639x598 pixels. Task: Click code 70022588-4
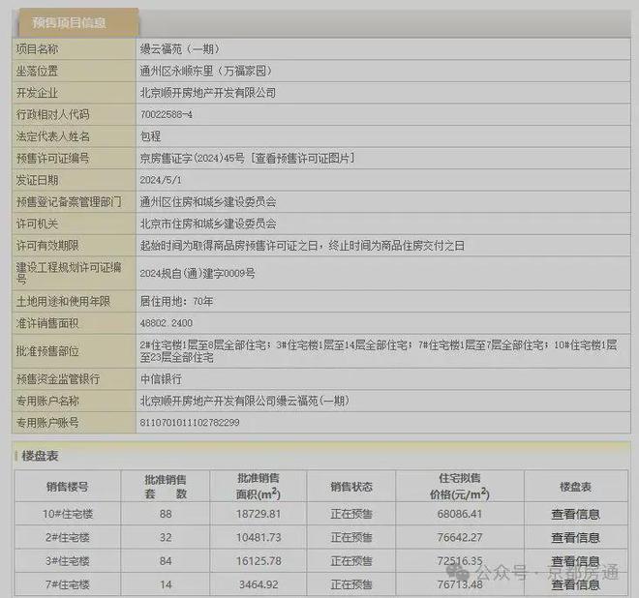click(166, 115)
